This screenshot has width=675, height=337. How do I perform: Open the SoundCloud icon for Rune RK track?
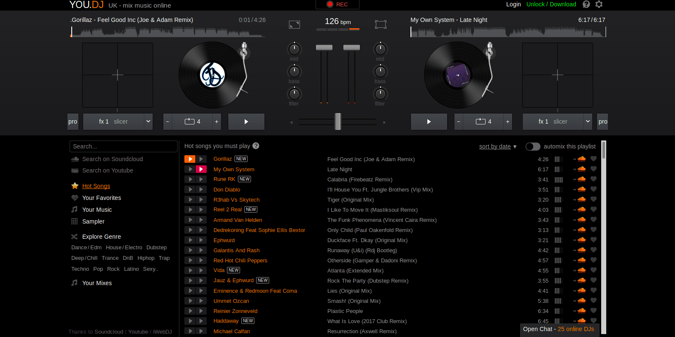pos(581,179)
